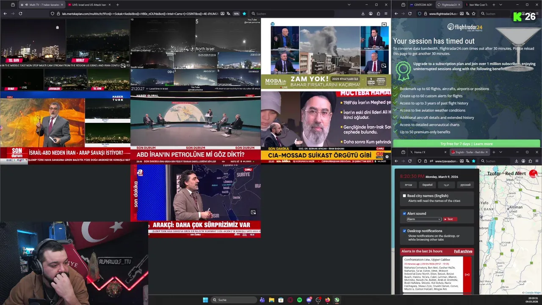Click tracking shield icon on Flightradar24 address bar
542x305 pixels.
point(420,14)
